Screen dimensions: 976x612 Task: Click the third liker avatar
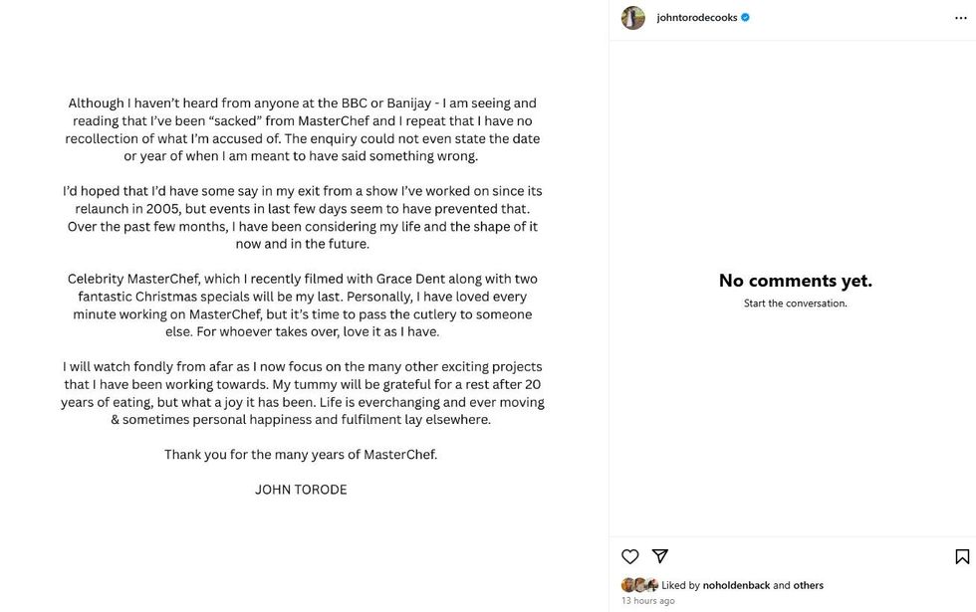click(651, 585)
